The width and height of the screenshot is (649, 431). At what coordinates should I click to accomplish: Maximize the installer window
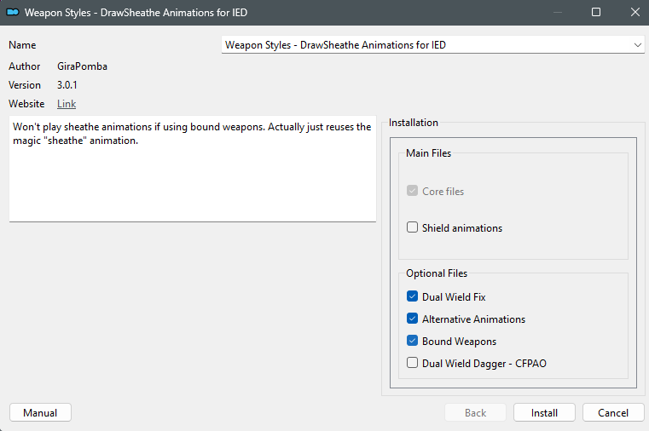tap(596, 12)
